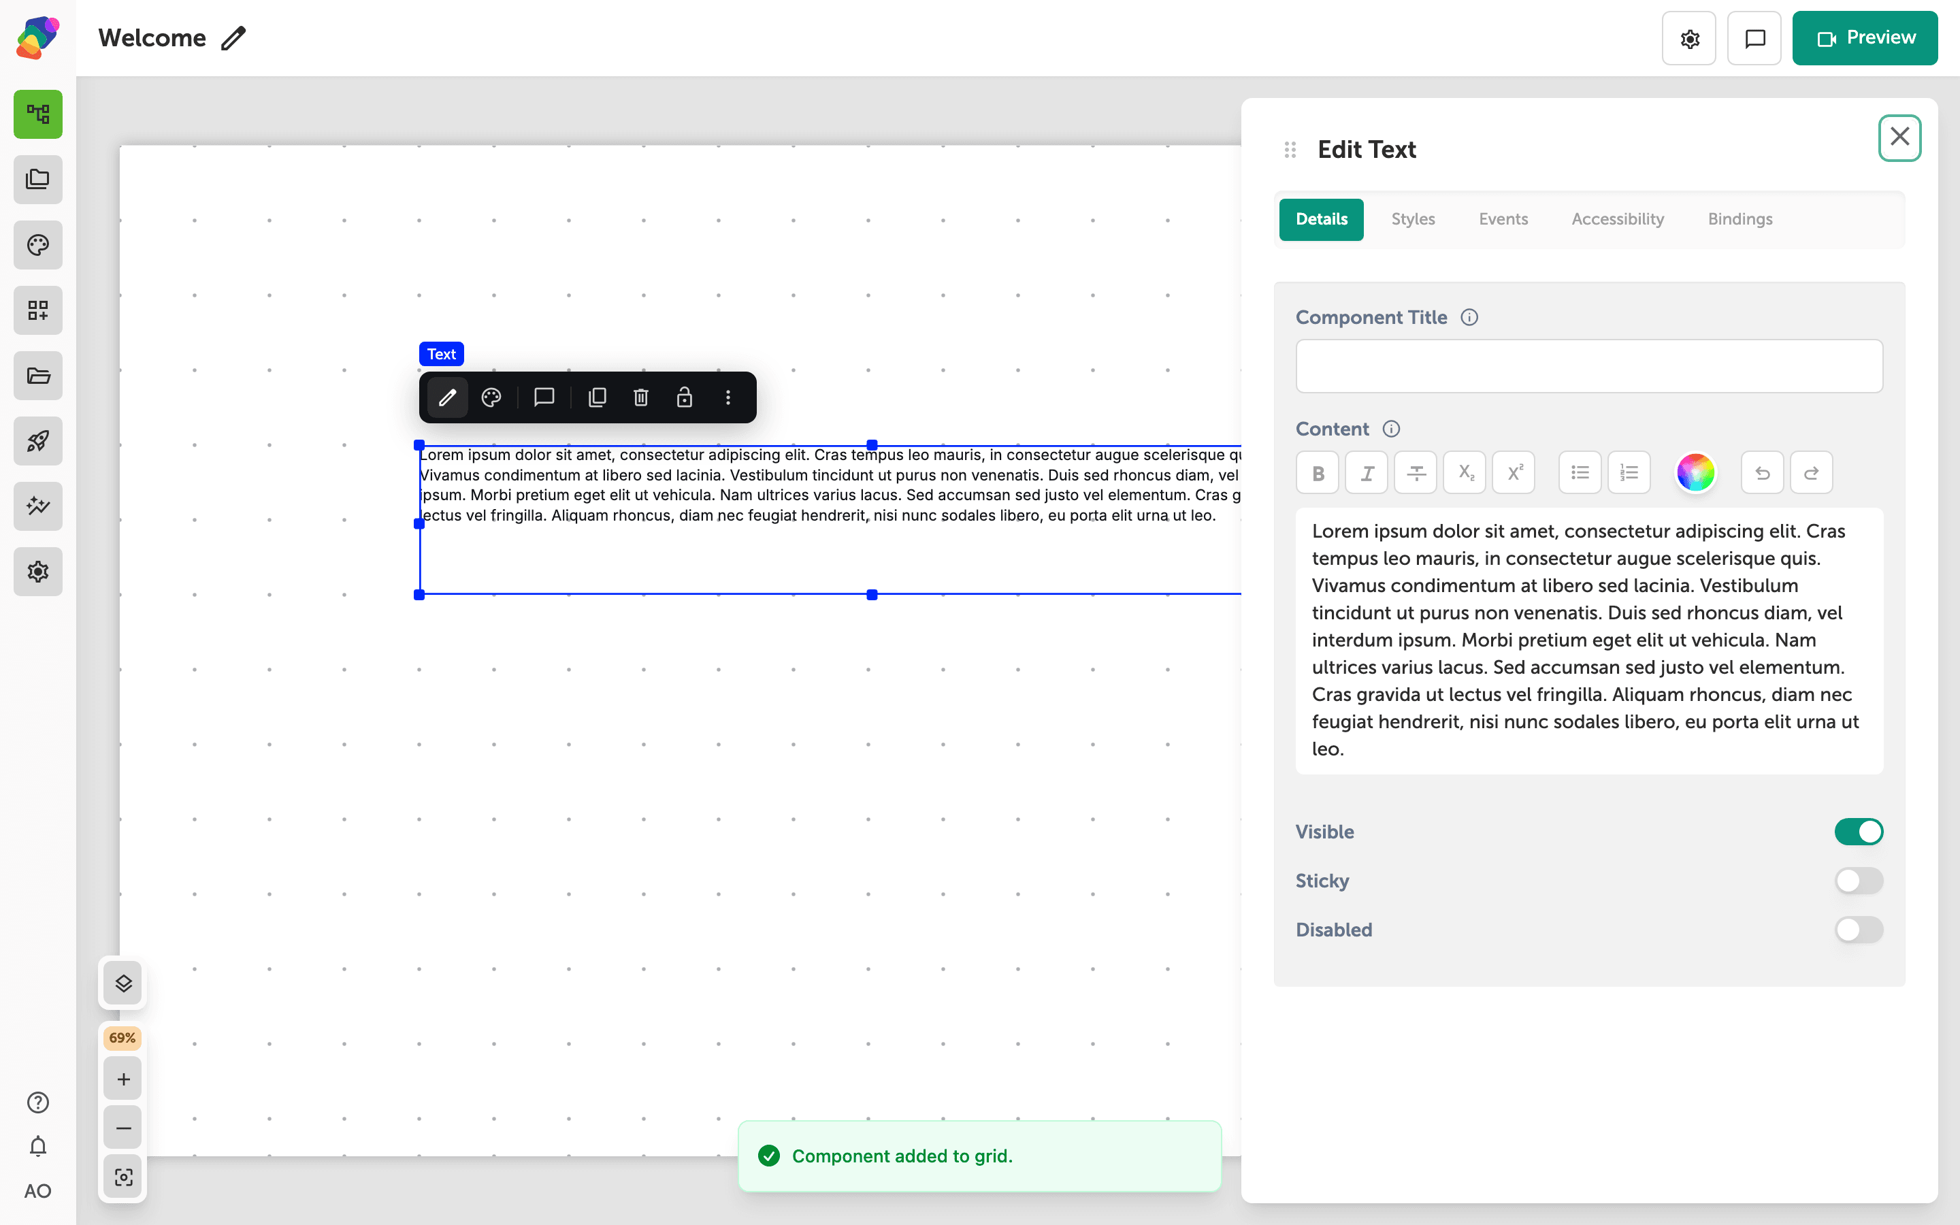
Task: Insert a bulleted list
Action: [1580, 472]
